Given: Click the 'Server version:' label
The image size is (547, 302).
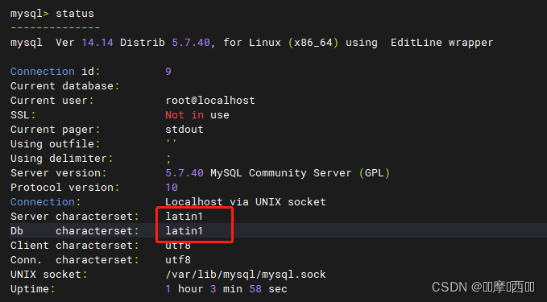Looking at the screenshot, I should pyautogui.click(x=58, y=173).
